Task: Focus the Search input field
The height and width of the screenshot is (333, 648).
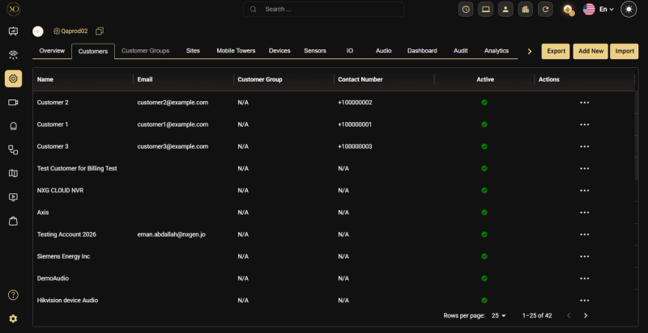Action: click(323, 9)
